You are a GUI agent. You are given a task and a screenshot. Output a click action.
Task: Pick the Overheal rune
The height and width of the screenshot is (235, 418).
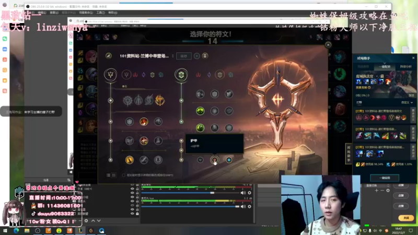coord(129,122)
